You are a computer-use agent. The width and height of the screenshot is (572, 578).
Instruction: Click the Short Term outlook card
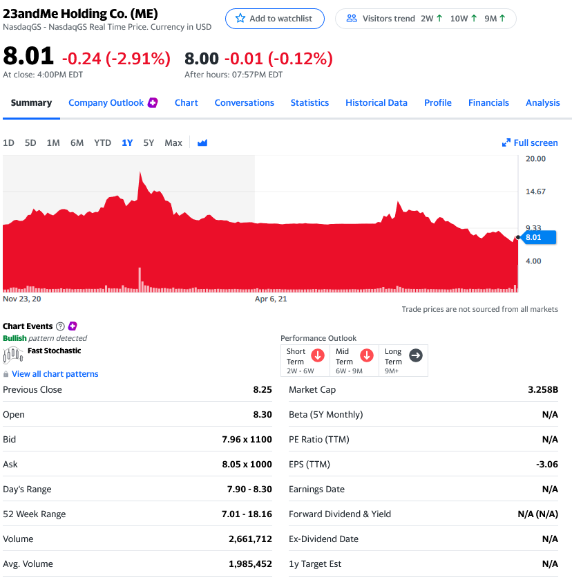point(305,360)
